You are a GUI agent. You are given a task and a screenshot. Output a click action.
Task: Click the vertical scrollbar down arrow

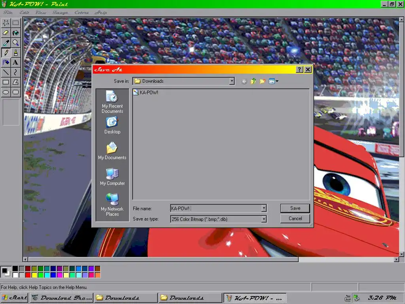[x=402, y=255]
